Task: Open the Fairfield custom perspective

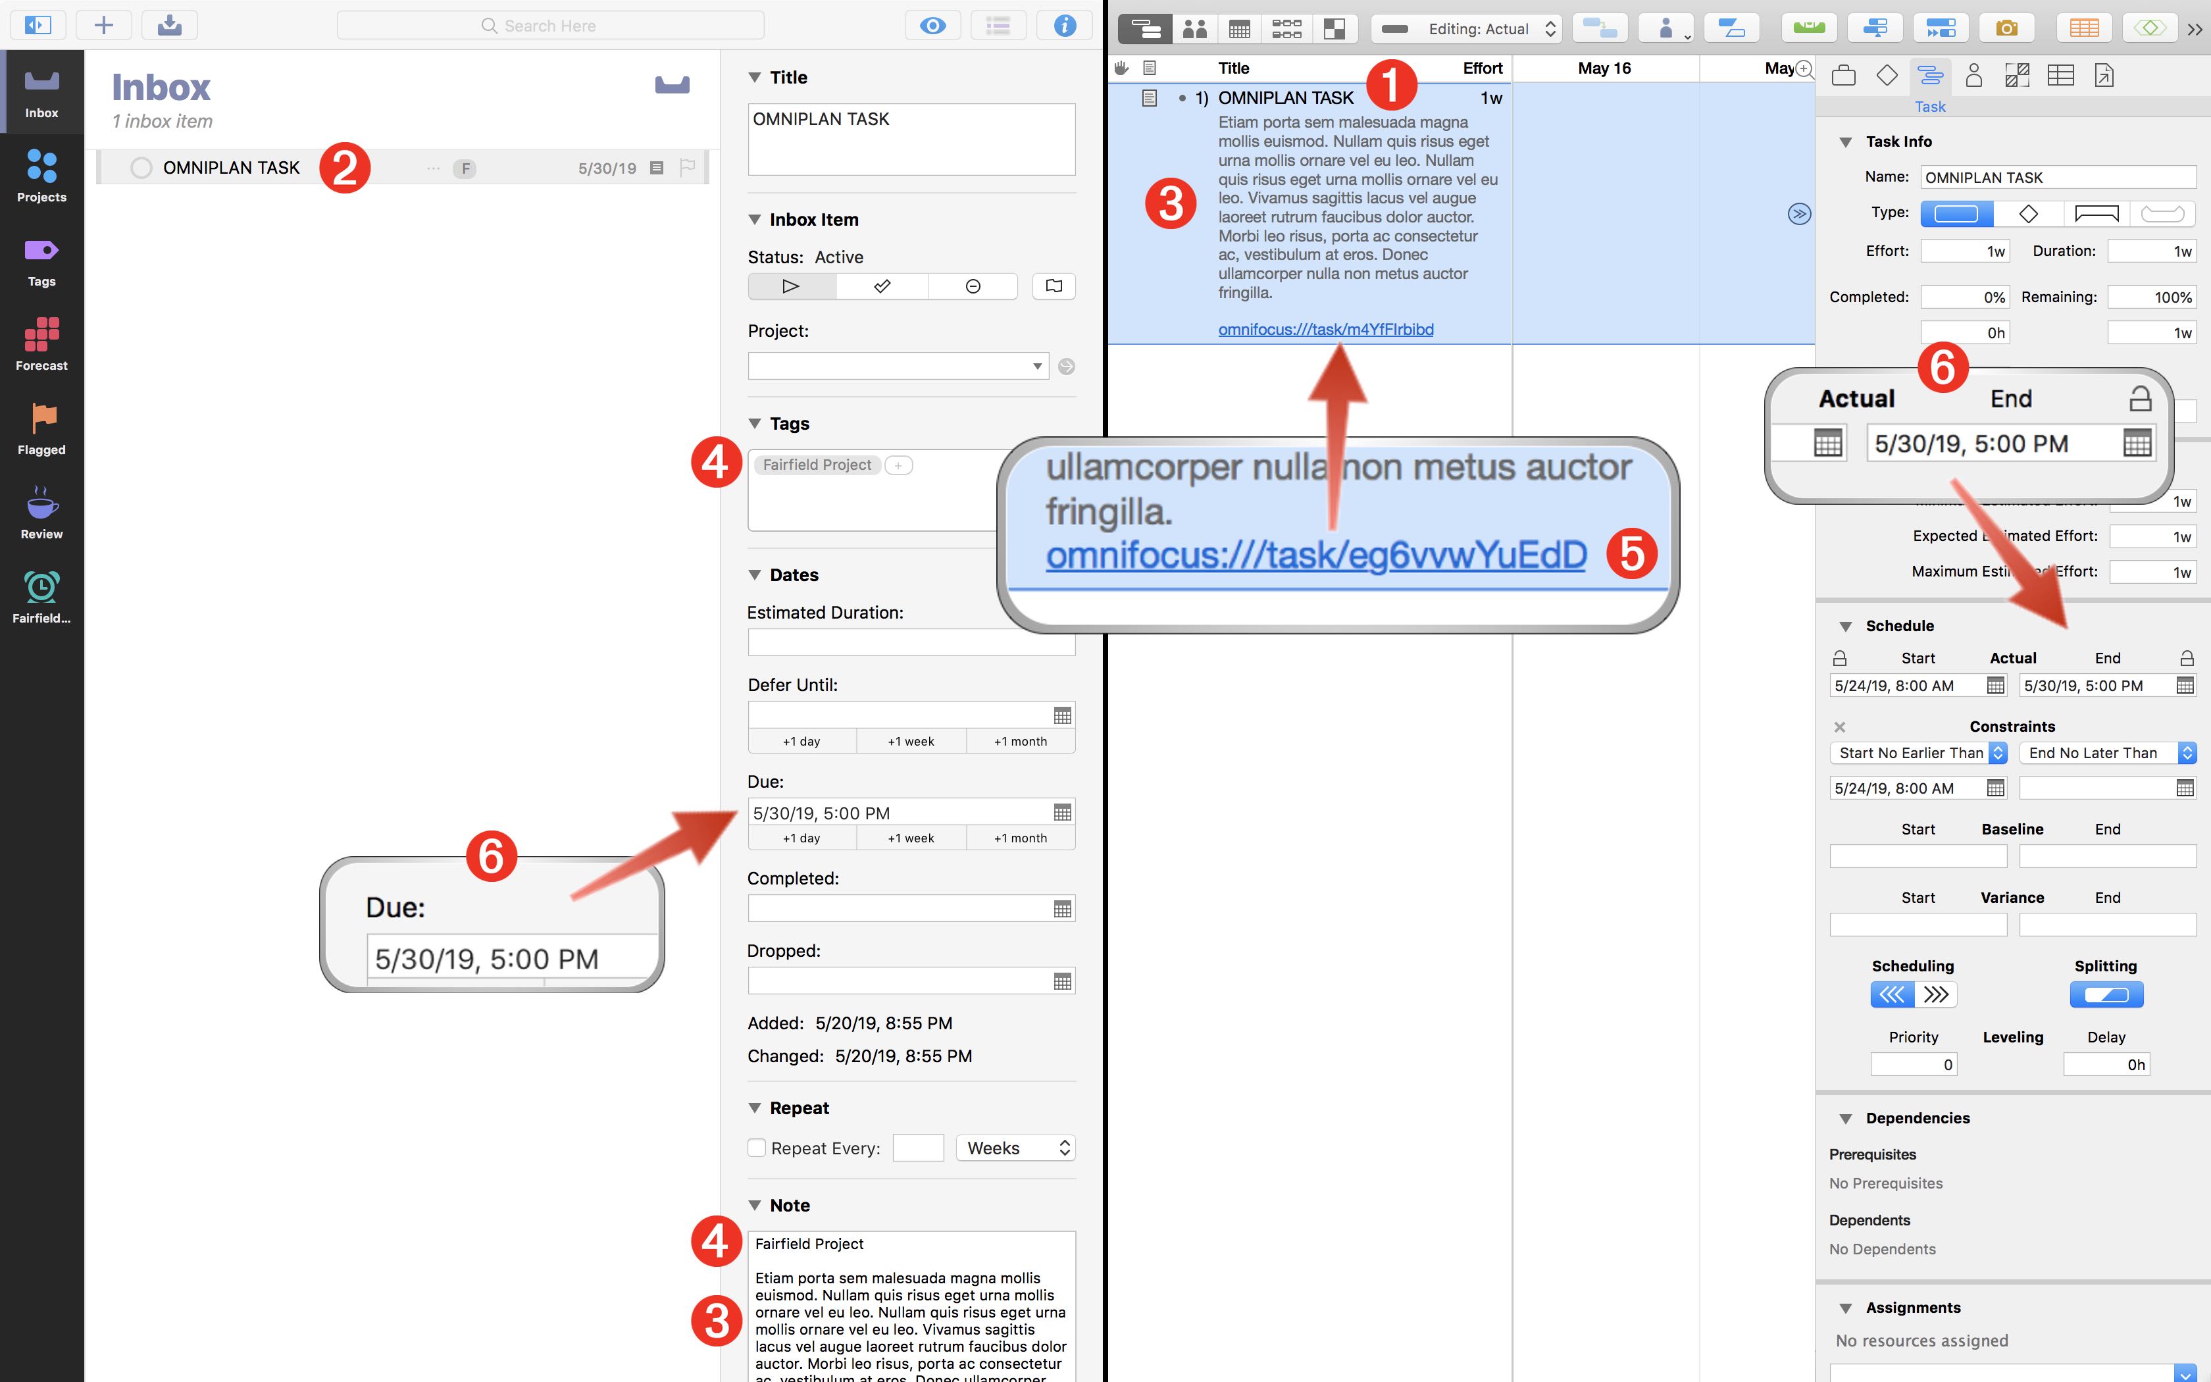Action: [x=42, y=598]
